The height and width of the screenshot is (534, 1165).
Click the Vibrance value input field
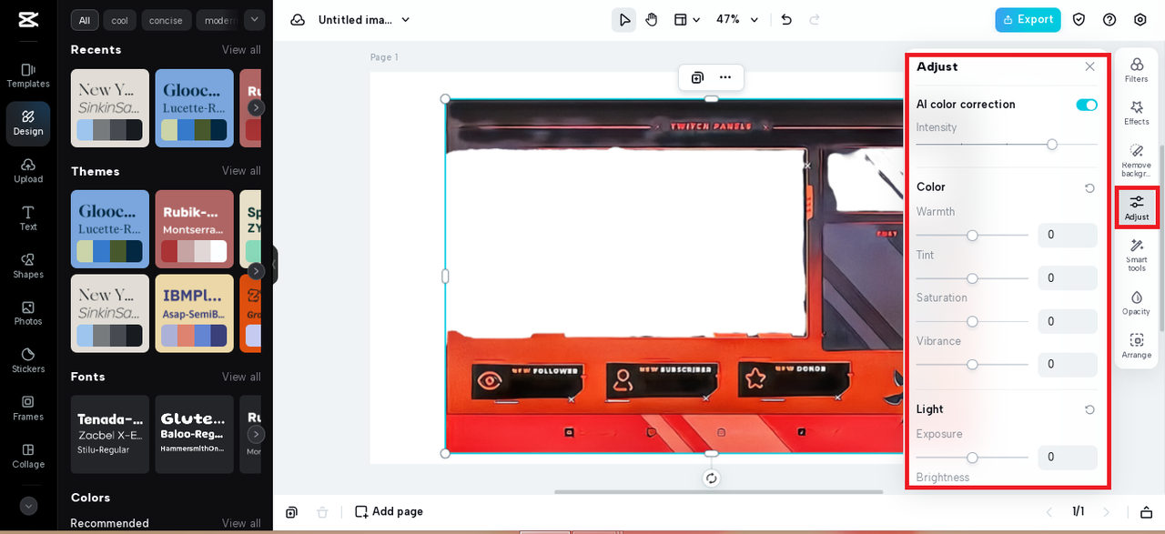click(x=1068, y=364)
